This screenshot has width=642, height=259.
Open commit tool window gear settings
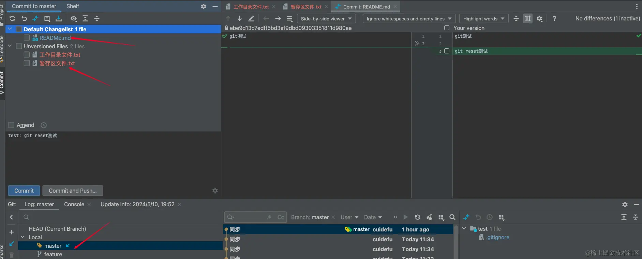pos(204,6)
